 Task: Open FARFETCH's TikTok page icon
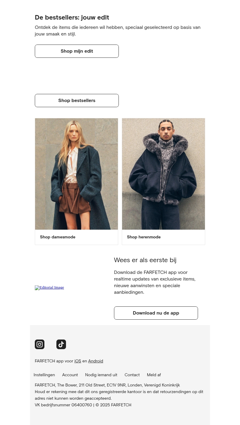(61, 344)
